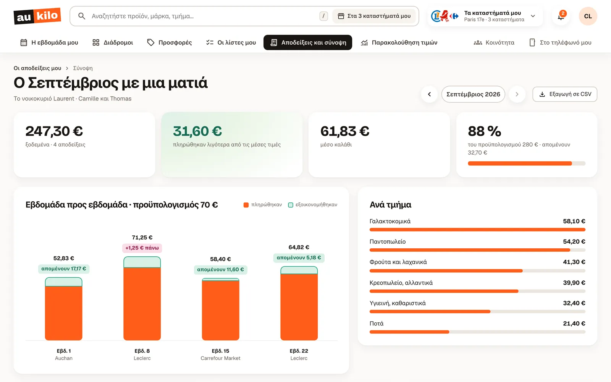
Task: Click the phone icon for Στο τηλέφωνό μου
Action: [x=532, y=42]
